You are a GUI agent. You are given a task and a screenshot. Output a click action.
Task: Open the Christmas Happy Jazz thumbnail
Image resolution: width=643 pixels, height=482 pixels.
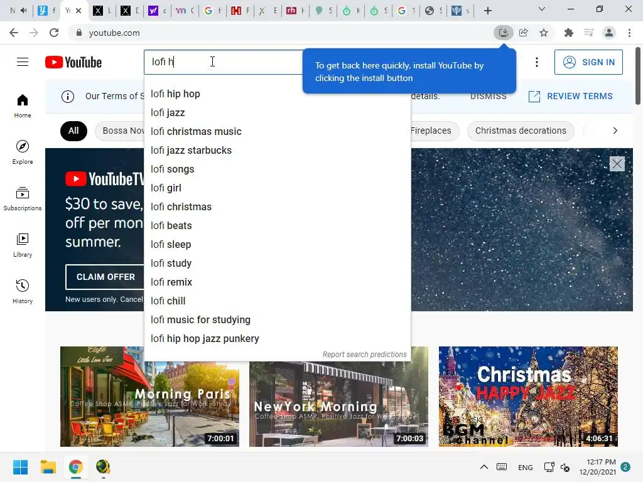pyautogui.click(x=528, y=397)
